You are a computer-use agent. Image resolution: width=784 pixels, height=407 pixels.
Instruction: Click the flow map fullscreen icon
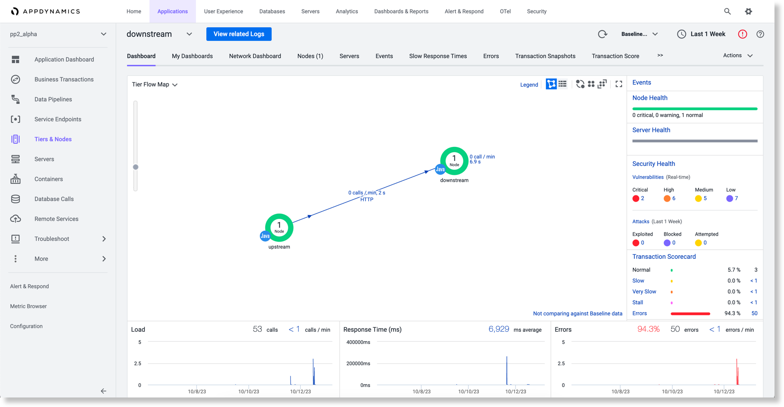coord(619,84)
